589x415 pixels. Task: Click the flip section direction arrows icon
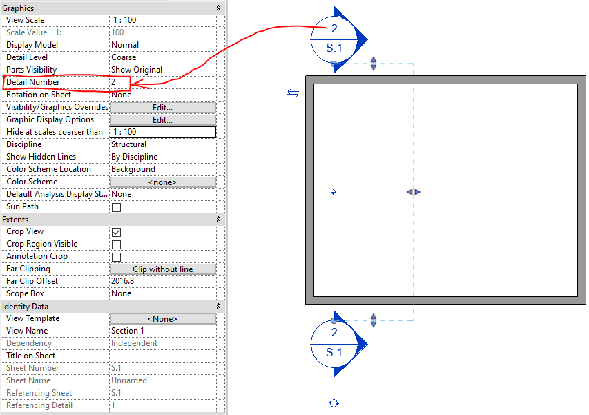293,93
